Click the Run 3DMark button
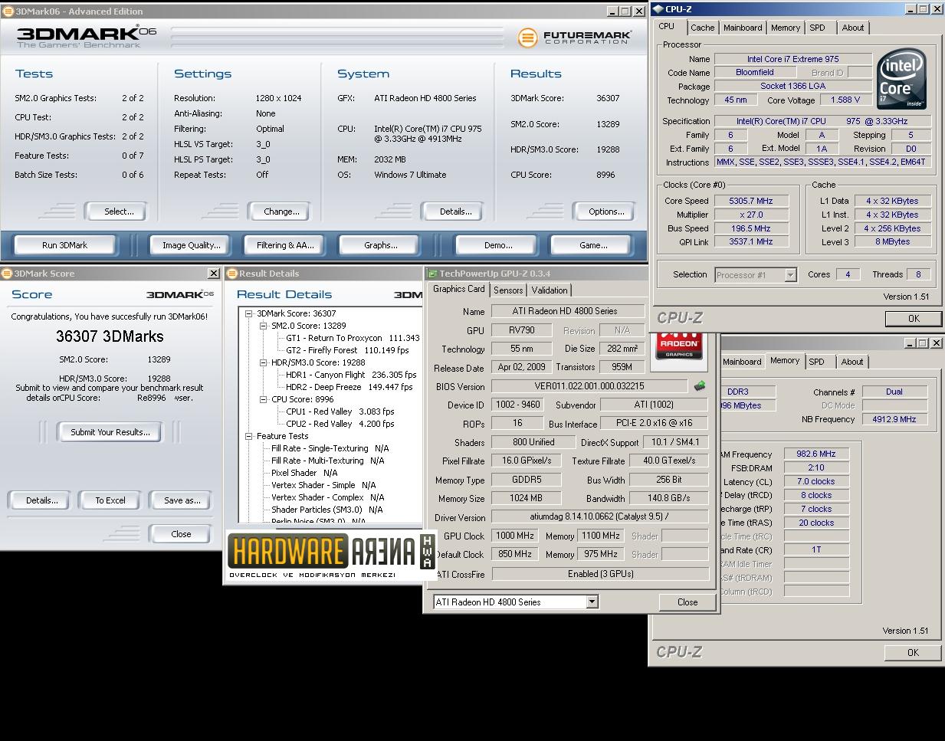Viewport: 945px width, 741px height. pos(64,245)
